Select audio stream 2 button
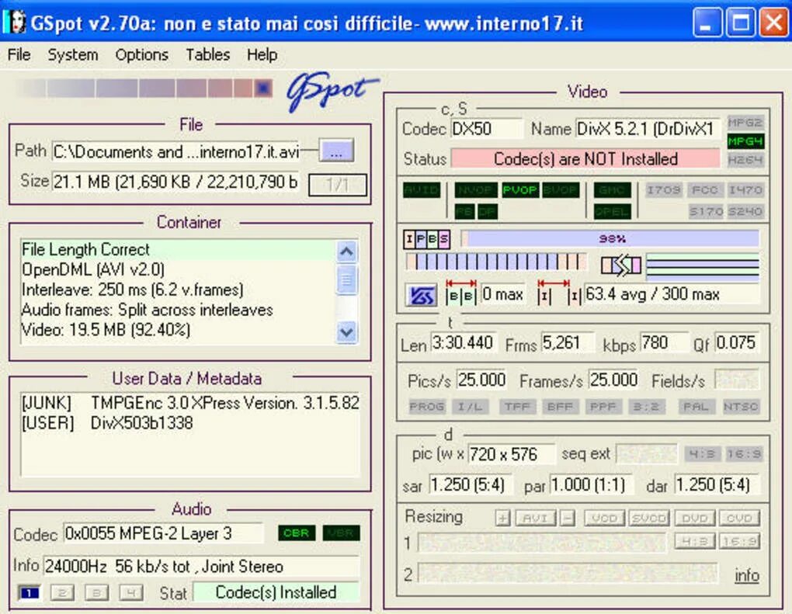Screen dimensions: 792x614 tap(63, 593)
